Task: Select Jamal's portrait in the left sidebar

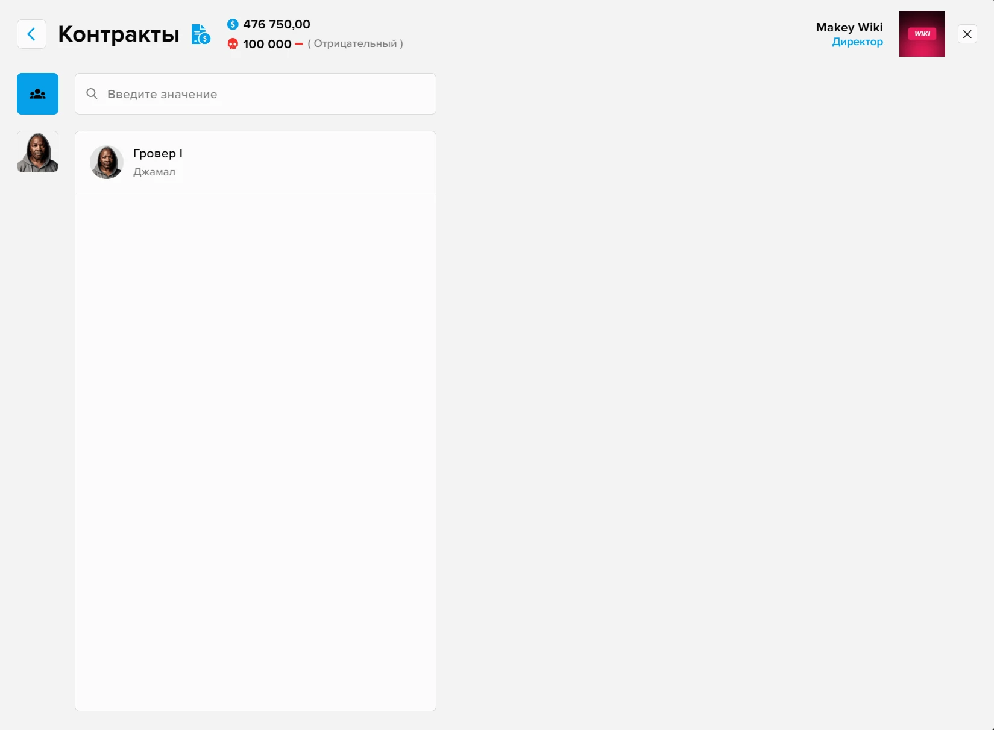Action: point(37,152)
